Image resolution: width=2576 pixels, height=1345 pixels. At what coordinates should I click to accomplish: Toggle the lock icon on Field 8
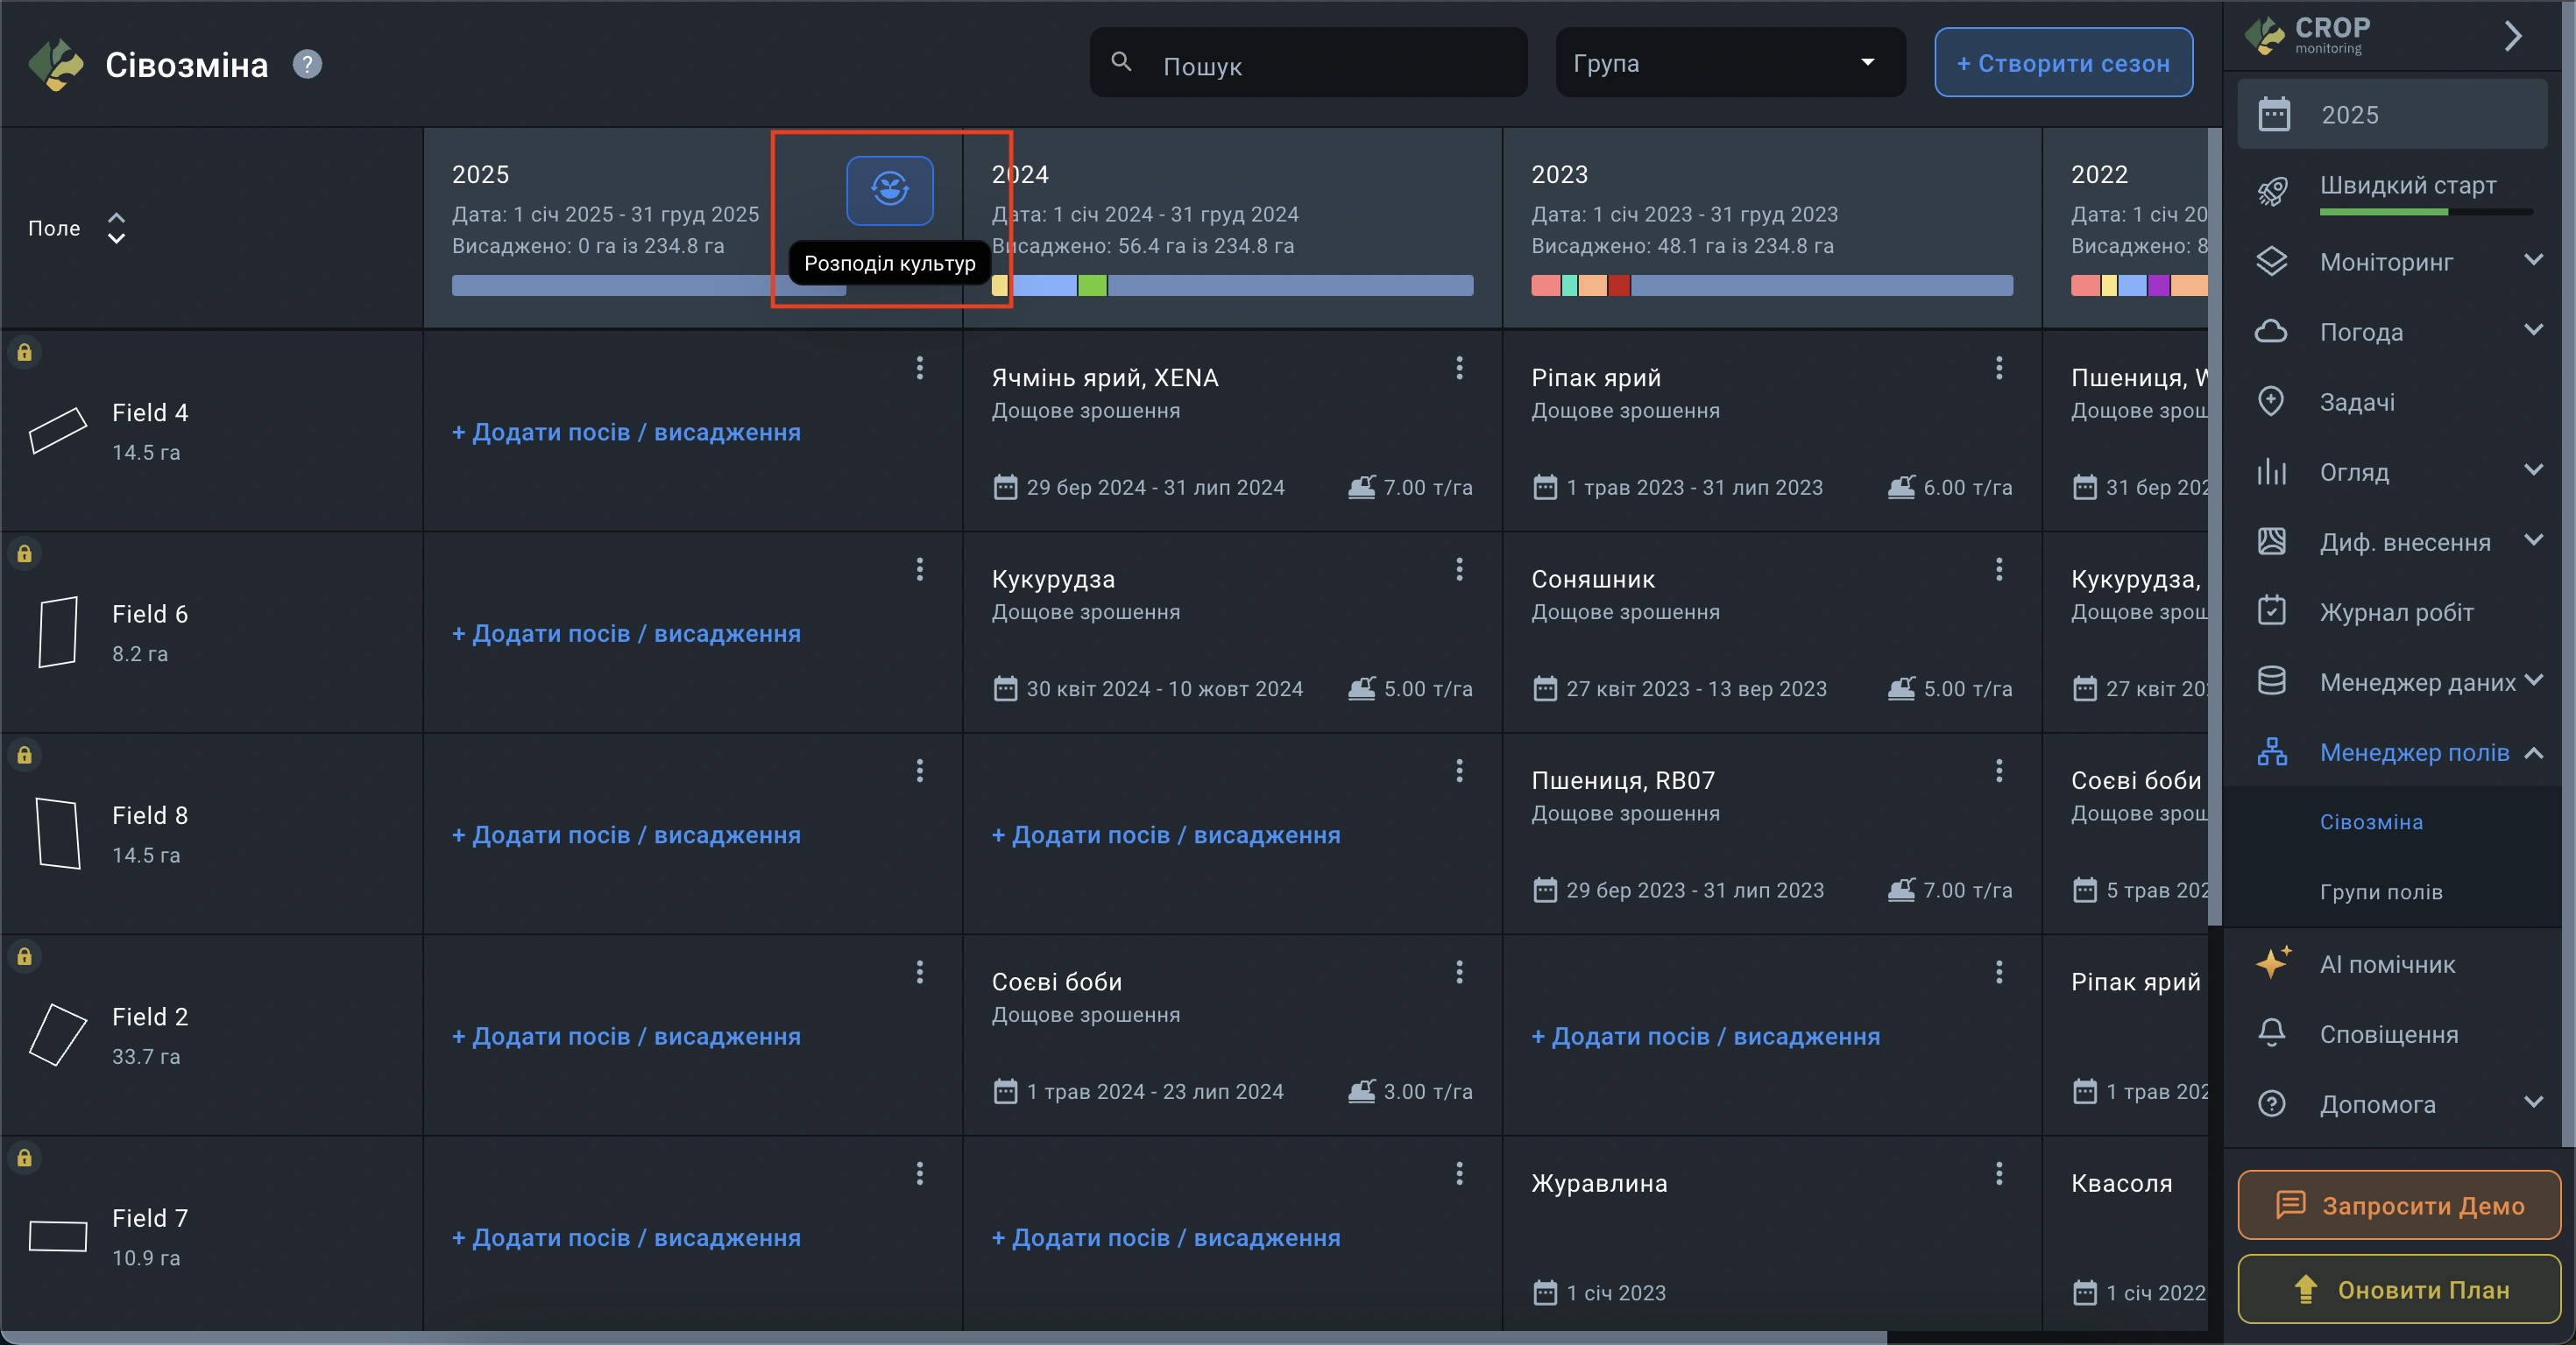click(x=24, y=755)
